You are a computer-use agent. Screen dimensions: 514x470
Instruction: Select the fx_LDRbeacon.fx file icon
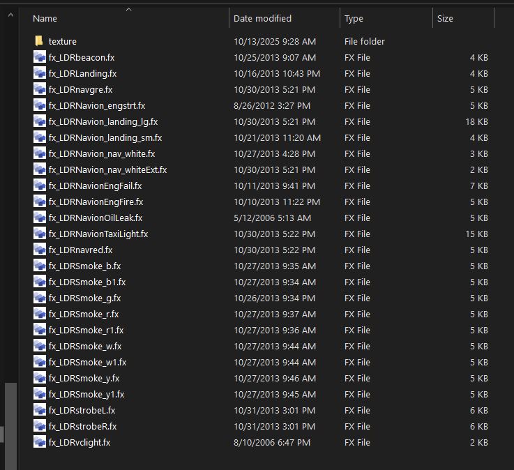[x=40, y=57]
